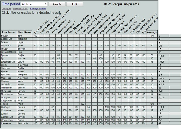
Task: Click Гук's grade 26
Action: click(113, 58)
